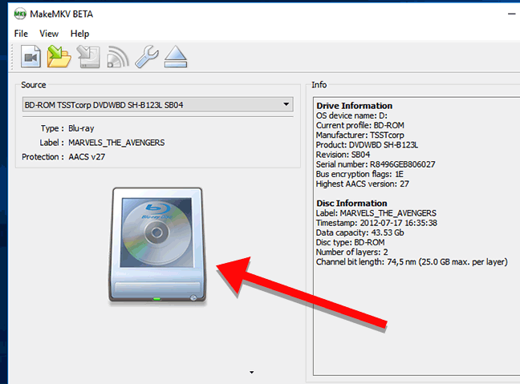Click the MARVELS_THE_AVENGERS source label
520x384 pixels.
116,143
